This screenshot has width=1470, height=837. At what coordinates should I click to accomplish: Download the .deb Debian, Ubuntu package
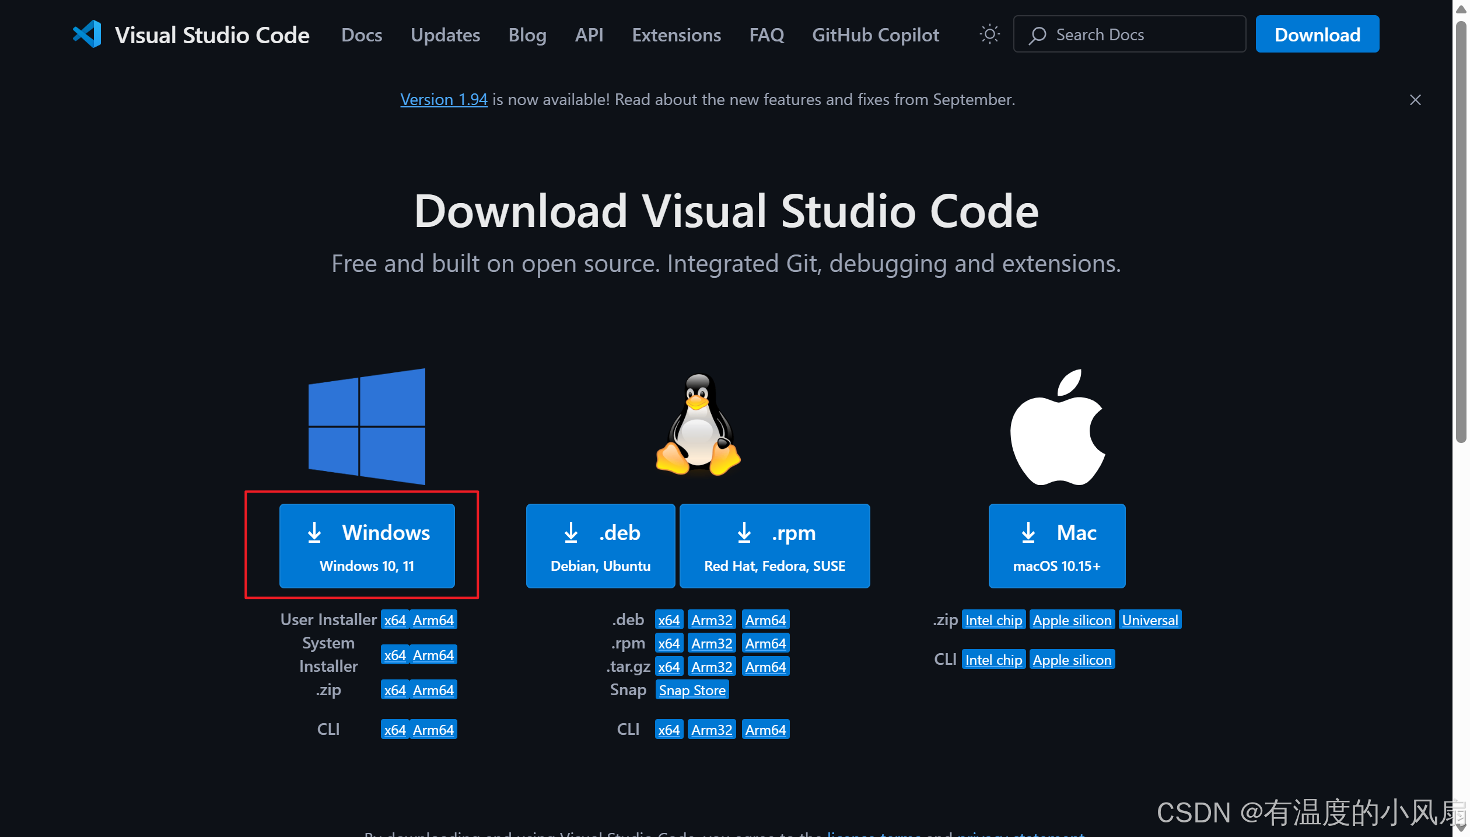pos(600,546)
